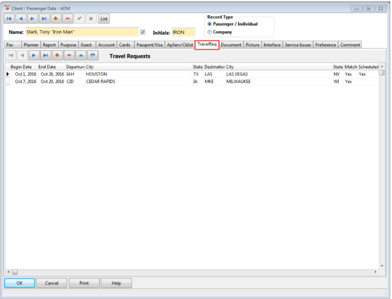
Task: Delete client record with top minus icon
Action: point(67,19)
